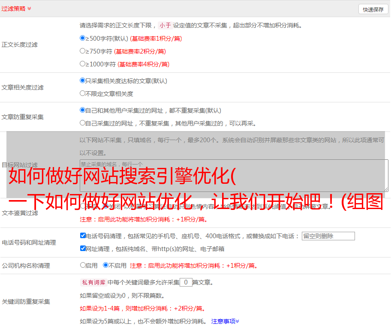Toggle the 网址清理 checkbox
The image size is (391, 329).
coord(83,248)
